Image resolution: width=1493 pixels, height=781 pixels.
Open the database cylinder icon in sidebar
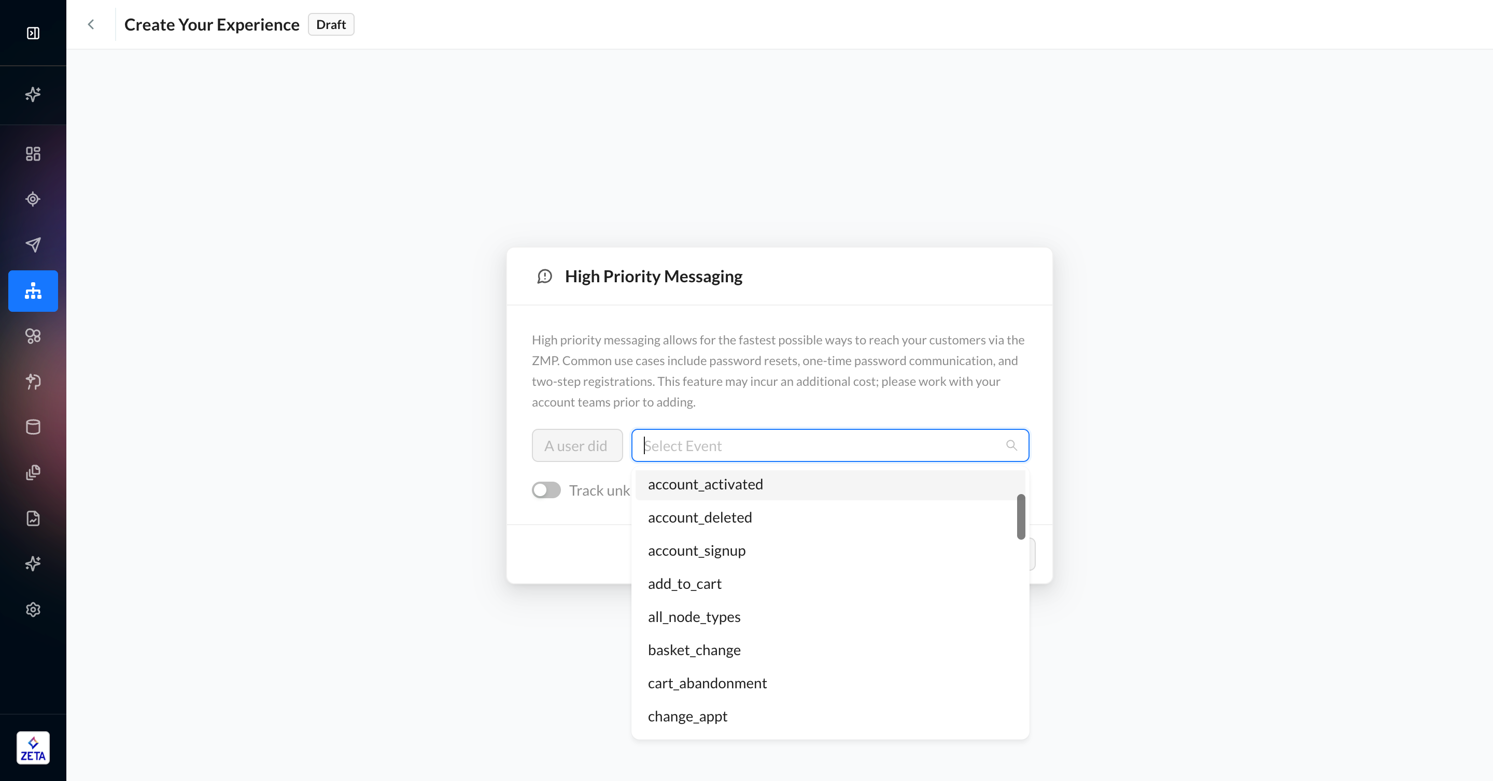tap(33, 427)
